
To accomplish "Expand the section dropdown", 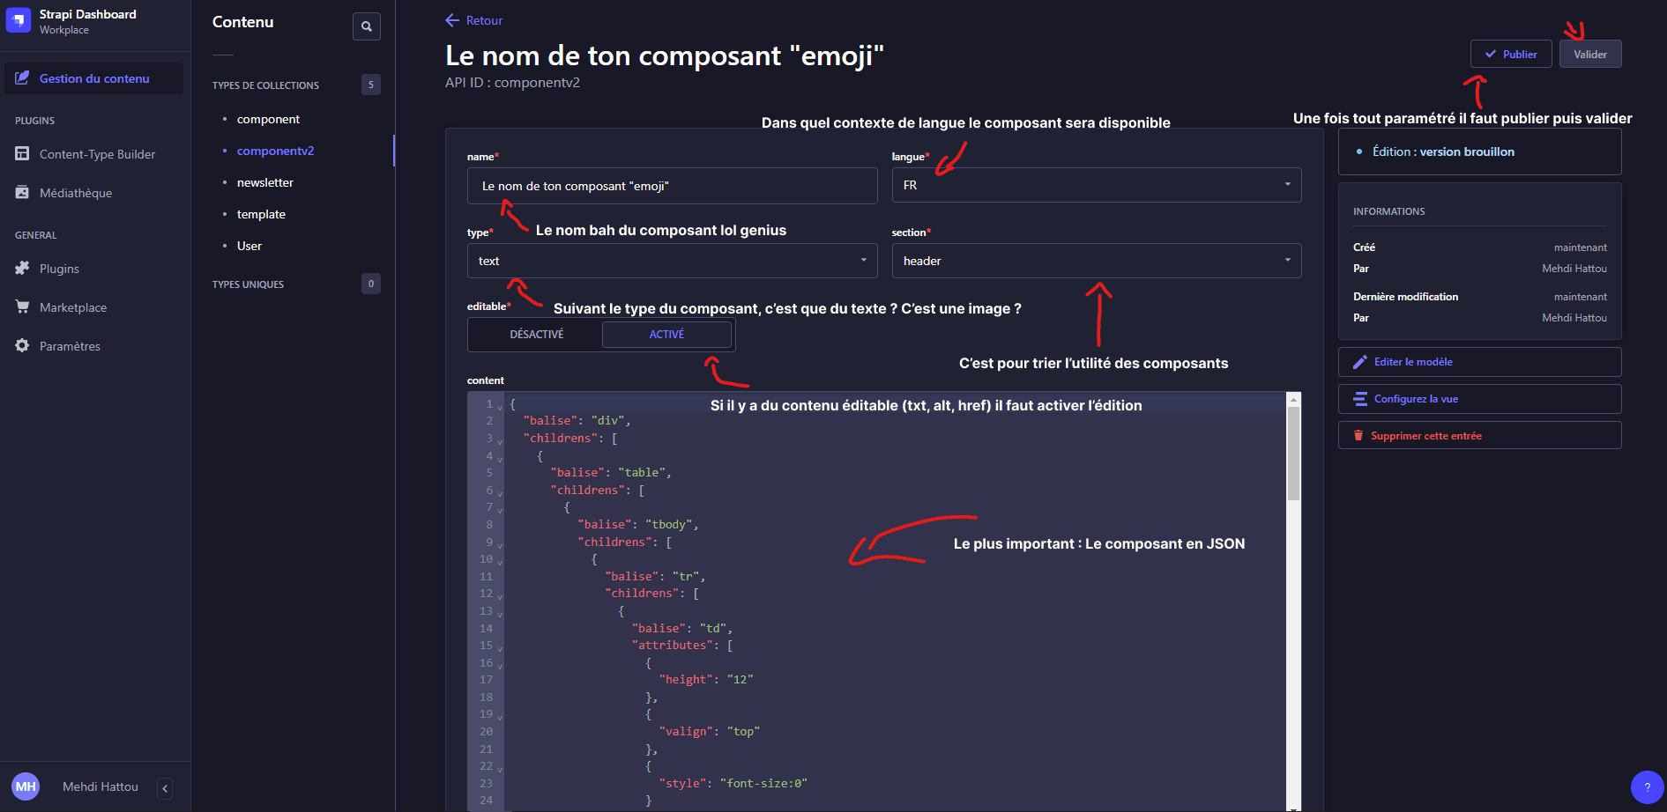I will tap(1096, 261).
